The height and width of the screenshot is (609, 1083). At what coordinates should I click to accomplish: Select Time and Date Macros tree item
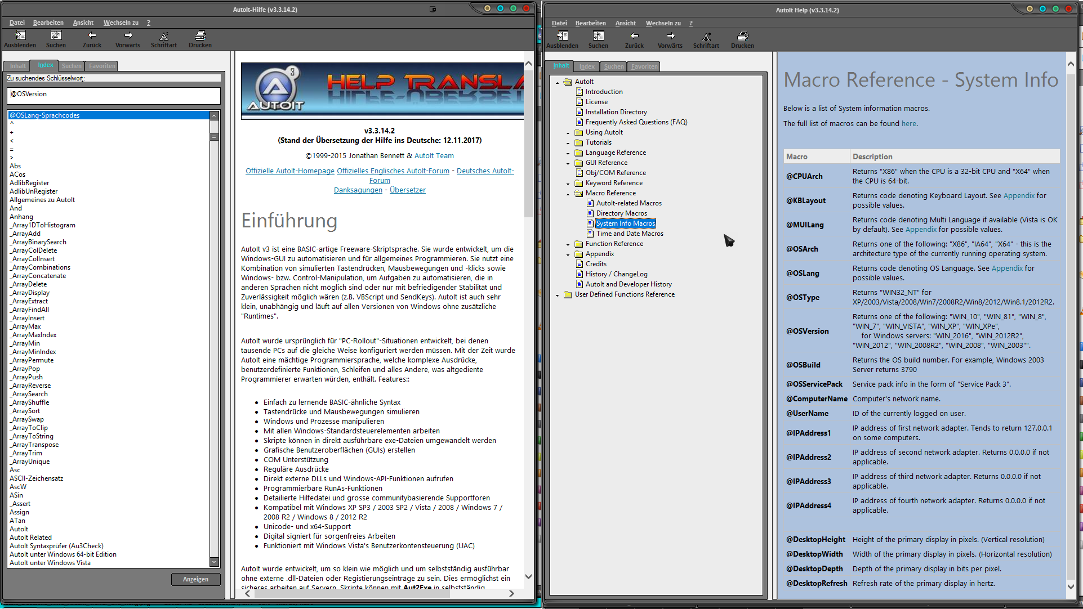(x=629, y=234)
